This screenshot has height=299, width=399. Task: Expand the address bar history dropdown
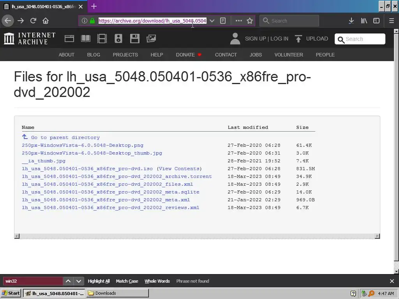point(212,21)
